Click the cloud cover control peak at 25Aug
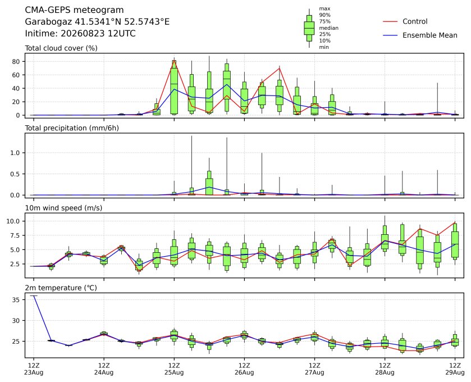This screenshot has width=471, height=382. click(174, 61)
